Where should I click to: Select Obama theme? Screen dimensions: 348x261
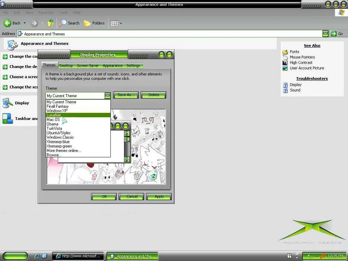click(x=78, y=124)
